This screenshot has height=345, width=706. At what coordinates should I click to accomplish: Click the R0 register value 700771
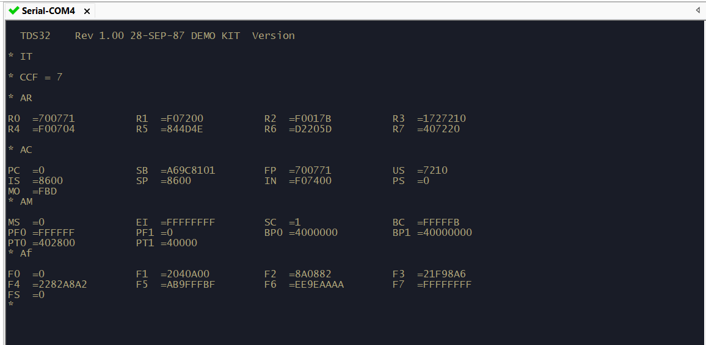[x=56, y=118]
